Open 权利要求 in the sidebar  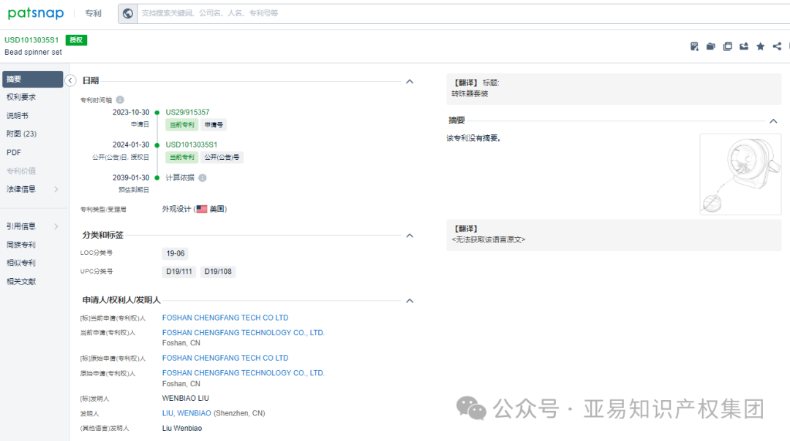coord(21,97)
